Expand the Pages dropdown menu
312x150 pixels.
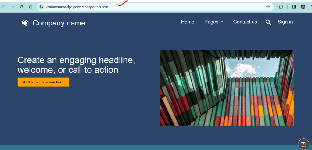pos(213,22)
